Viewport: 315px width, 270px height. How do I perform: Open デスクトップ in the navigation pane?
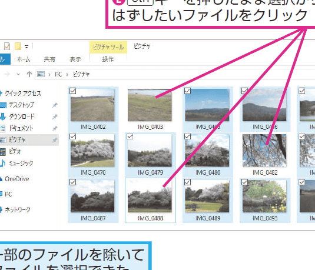(x=21, y=105)
